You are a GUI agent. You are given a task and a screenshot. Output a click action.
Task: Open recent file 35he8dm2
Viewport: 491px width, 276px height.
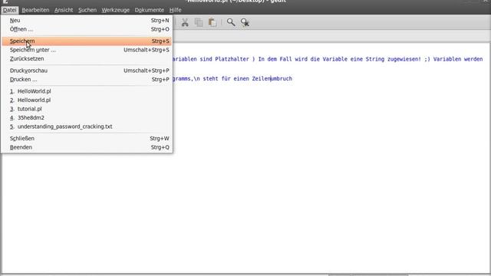click(x=87, y=117)
